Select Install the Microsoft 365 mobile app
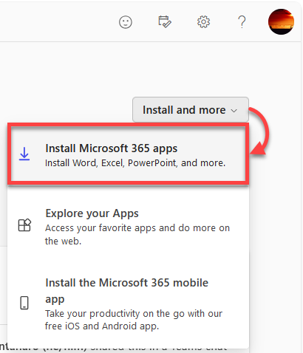Image resolution: width=303 pixels, height=353 pixels. 128,304
